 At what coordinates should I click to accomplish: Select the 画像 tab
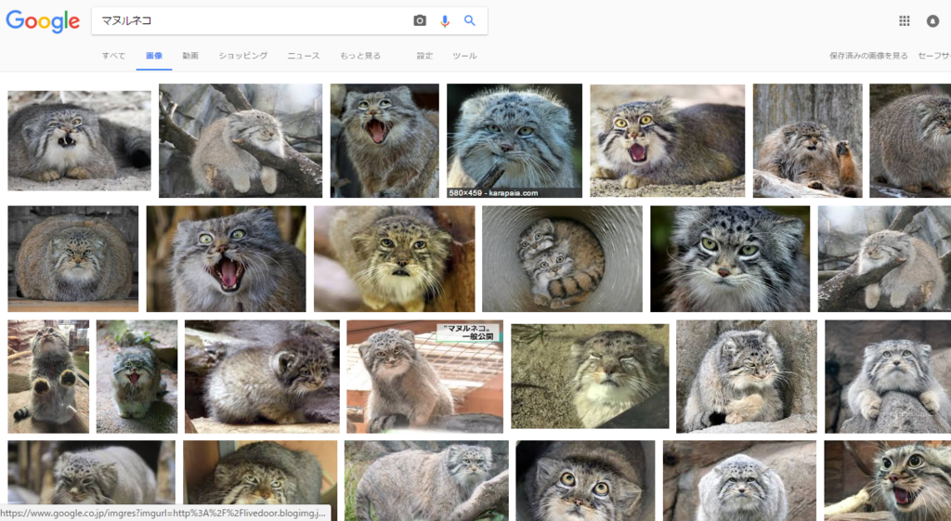[x=153, y=56]
